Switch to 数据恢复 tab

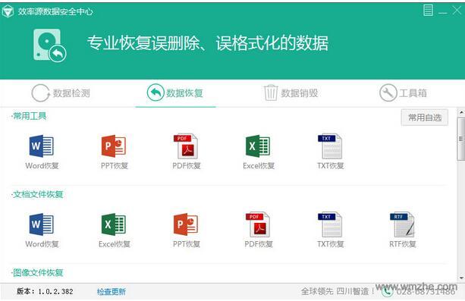click(x=175, y=93)
